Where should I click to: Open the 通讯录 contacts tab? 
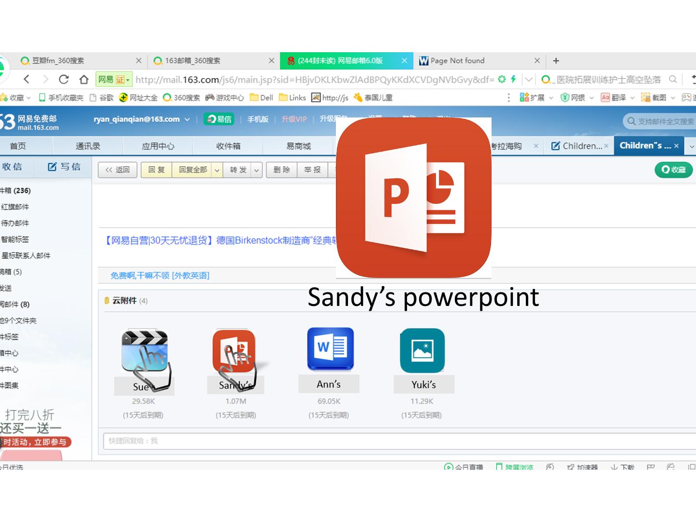point(88,146)
